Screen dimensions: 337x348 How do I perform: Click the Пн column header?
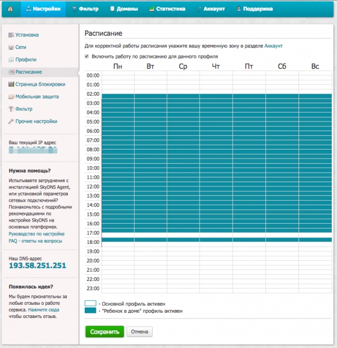click(x=117, y=66)
